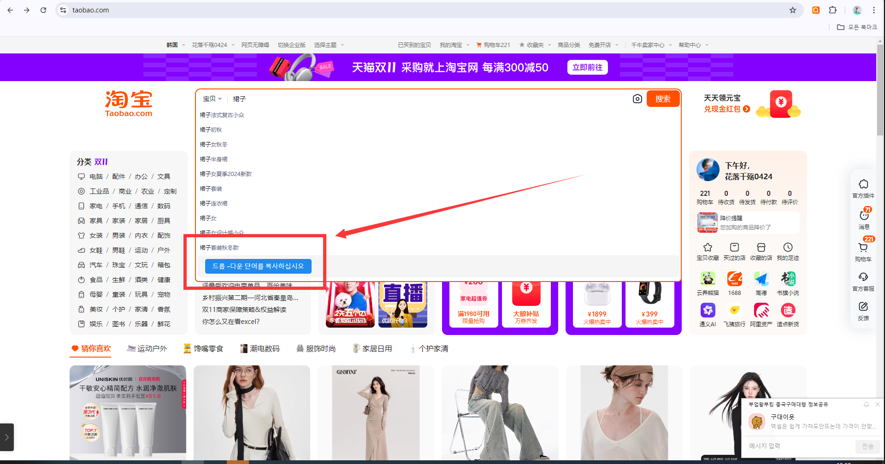This screenshot has height=464, width=885.
Task: Click 已买到的宝贝 link
Action: (x=414, y=45)
